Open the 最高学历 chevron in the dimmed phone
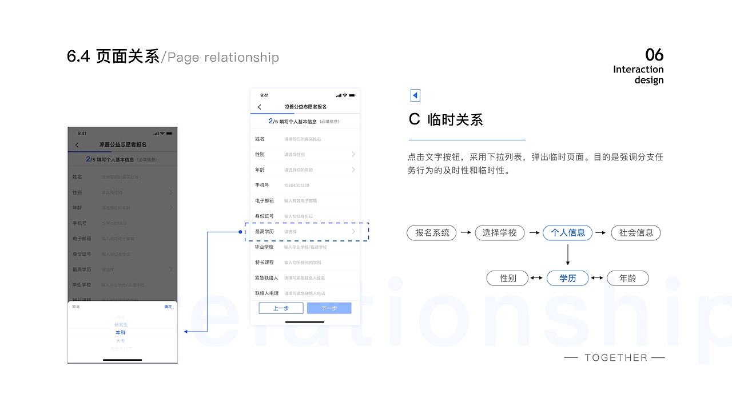Image resolution: width=732 pixels, height=411 pixels. click(x=171, y=269)
